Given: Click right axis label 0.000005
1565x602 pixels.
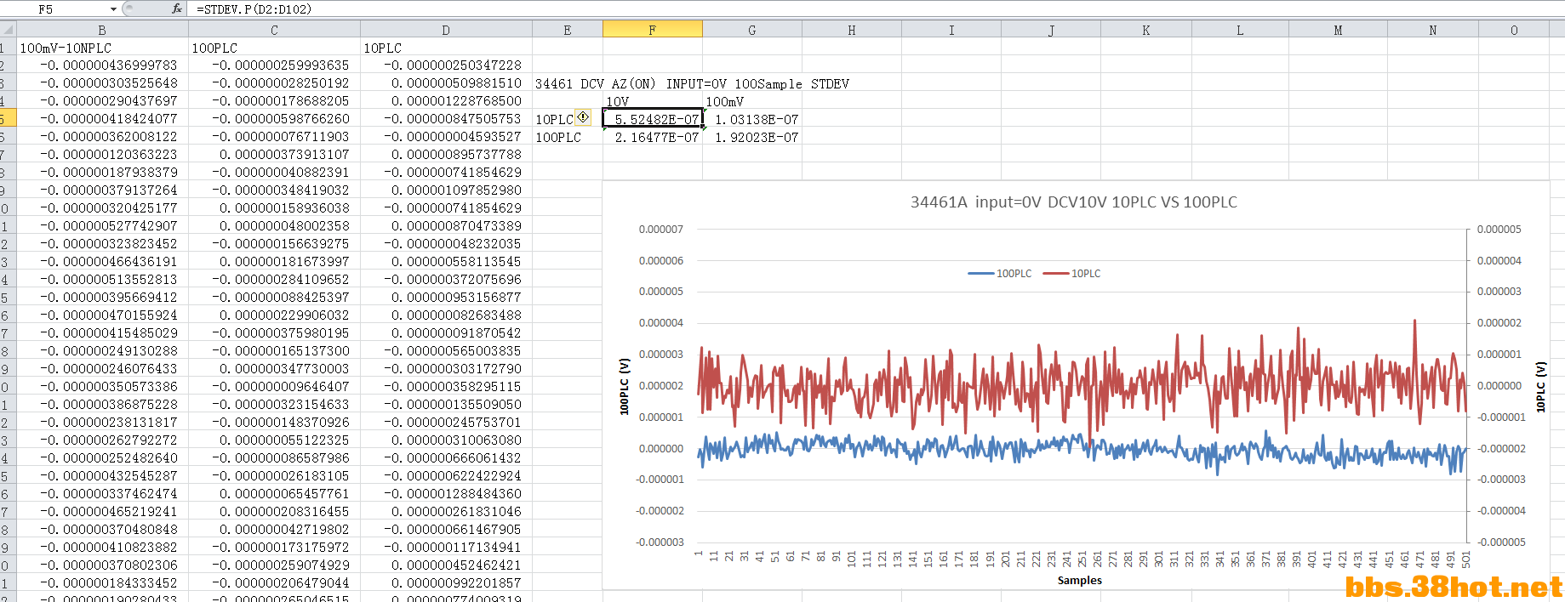Looking at the screenshot, I should coord(1499,229).
